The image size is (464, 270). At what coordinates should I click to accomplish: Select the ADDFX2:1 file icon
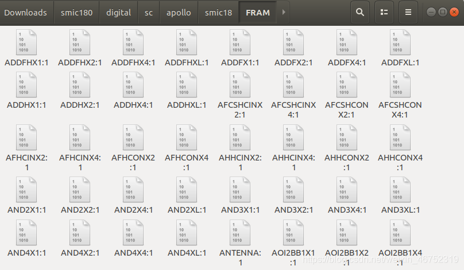click(x=293, y=42)
